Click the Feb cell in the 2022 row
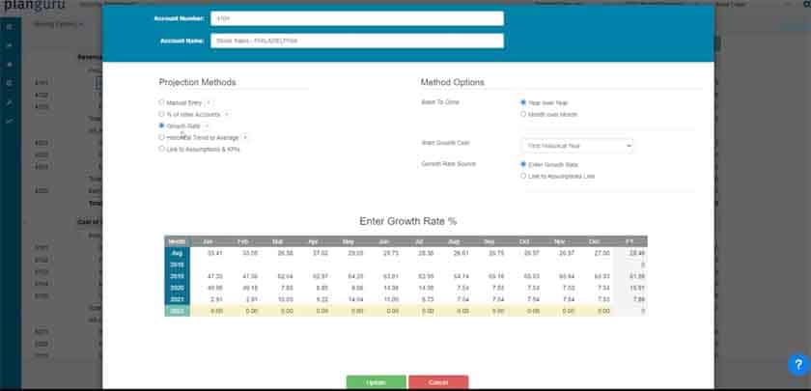811x391 pixels. coord(243,311)
